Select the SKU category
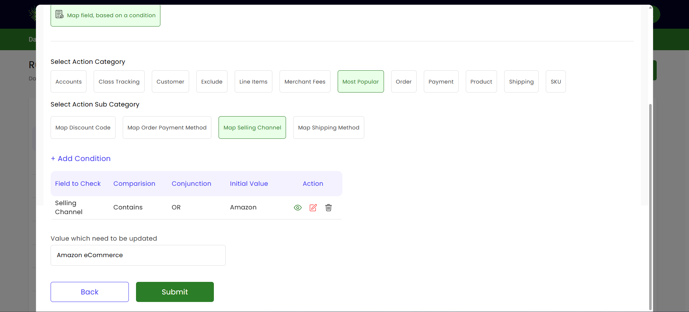The image size is (689, 312). 556,81
